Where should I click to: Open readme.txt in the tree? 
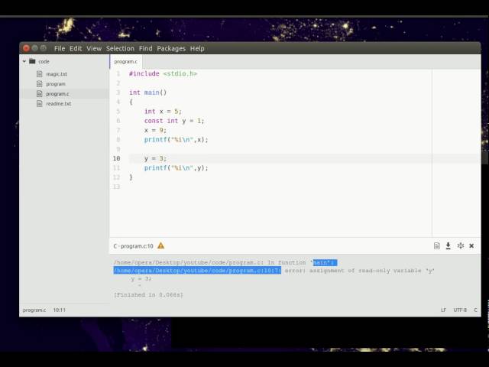point(59,104)
